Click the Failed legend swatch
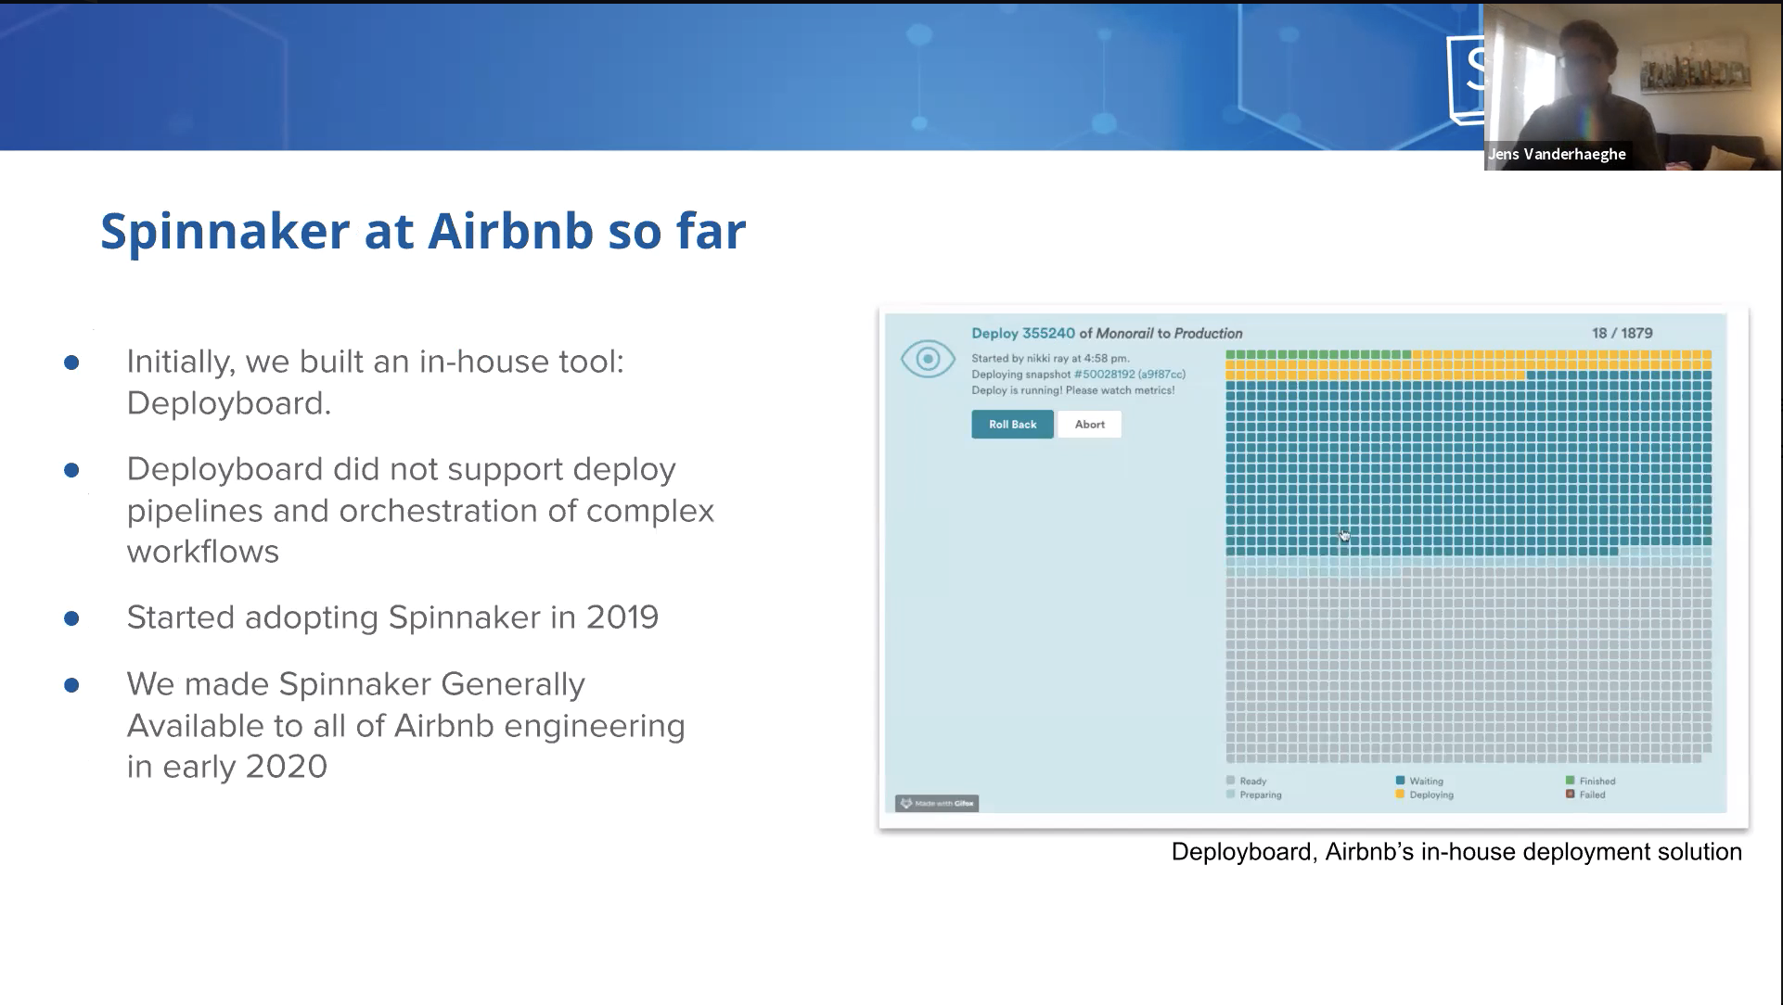 coord(1570,795)
